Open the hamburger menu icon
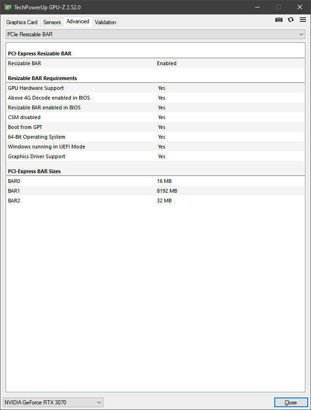 303,20
